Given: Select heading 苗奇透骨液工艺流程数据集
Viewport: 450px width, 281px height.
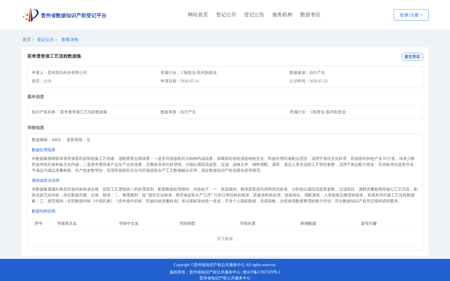Looking at the screenshot, I should [54, 56].
